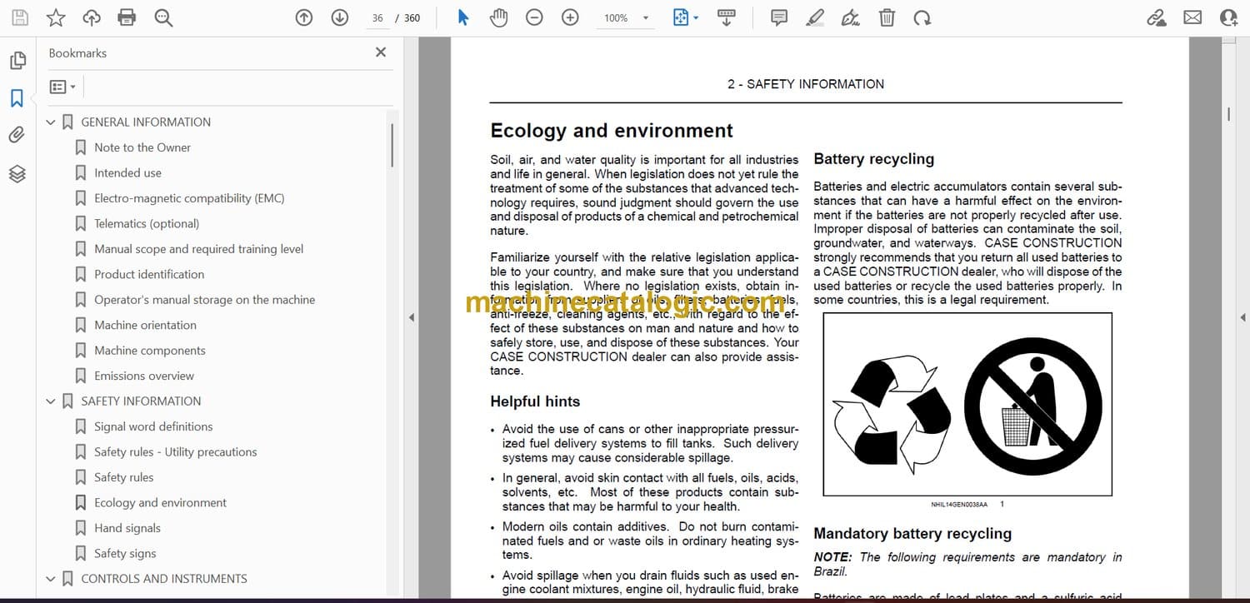This screenshot has height=603, width=1250.
Task: Collapse the GENERAL INFORMATION bookmark section
Action: [x=51, y=122]
